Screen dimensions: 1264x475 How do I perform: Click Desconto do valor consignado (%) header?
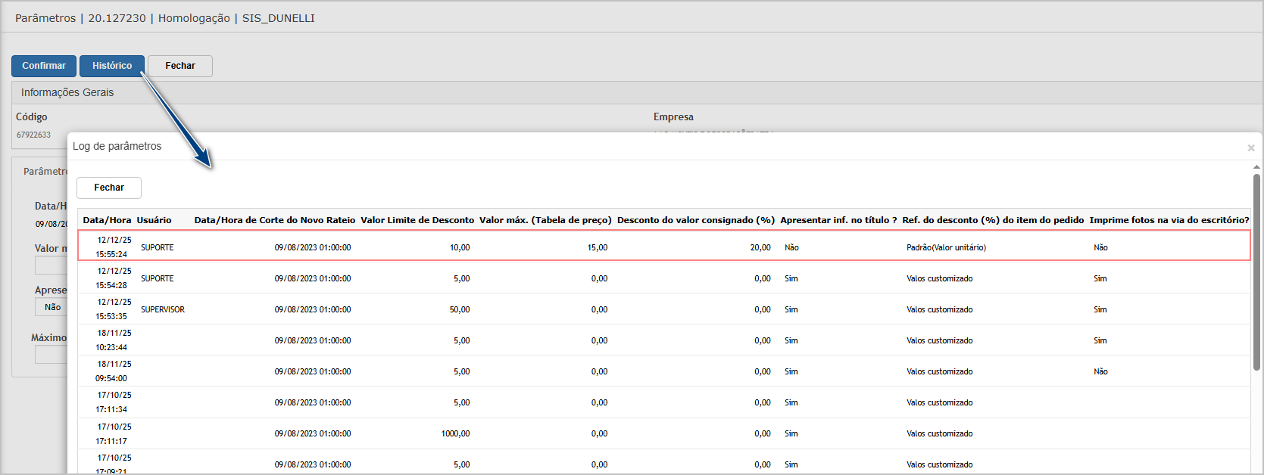(x=695, y=220)
